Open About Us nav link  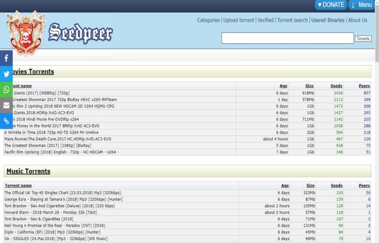coord(357,20)
